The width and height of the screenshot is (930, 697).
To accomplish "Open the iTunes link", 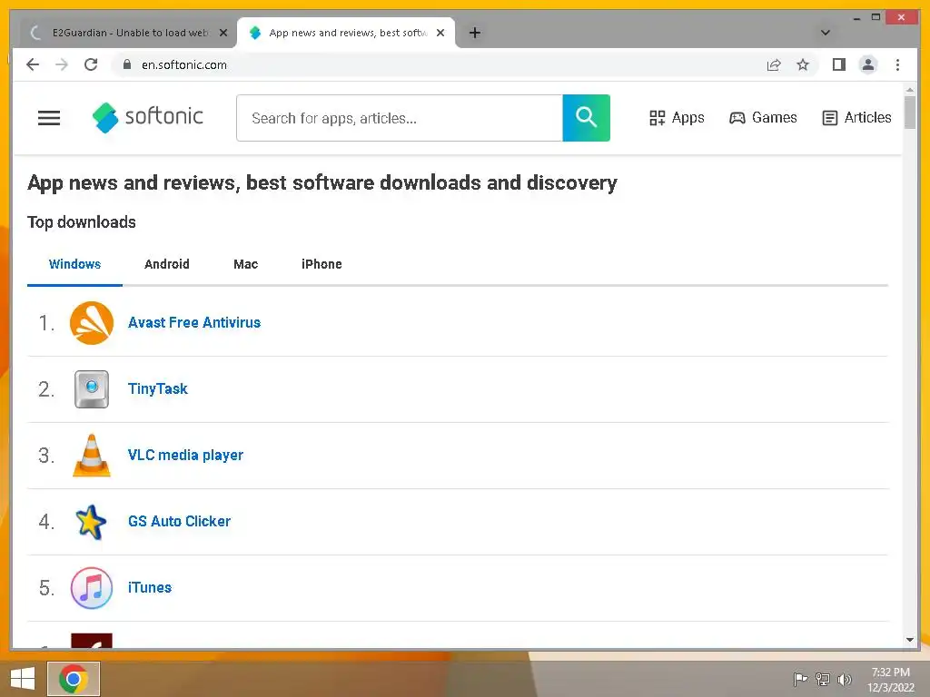I will [150, 588].
